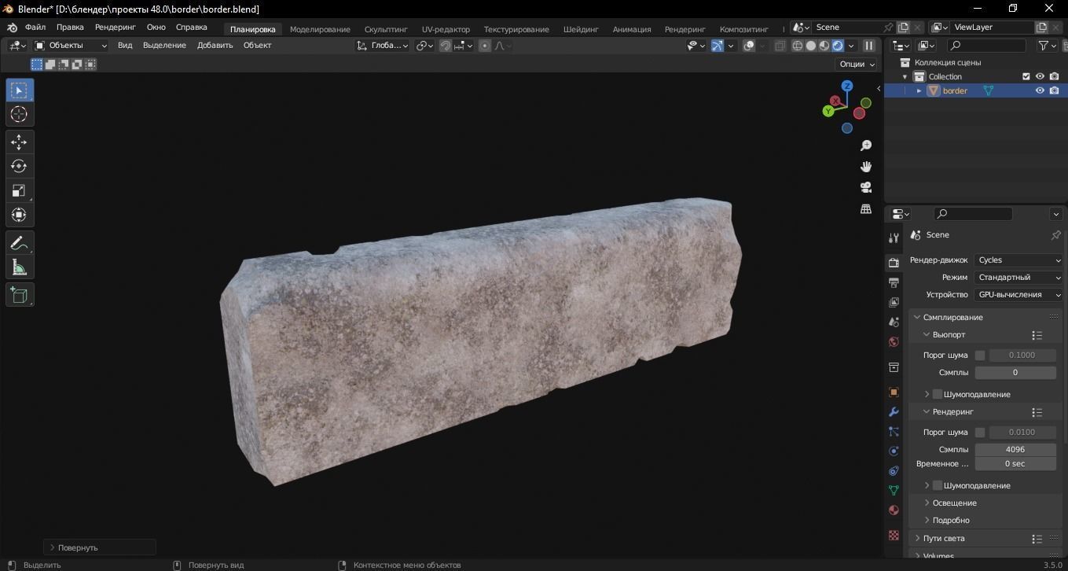Expand the Освещение section
The image size is (1068, 571).
click(954, 503)
